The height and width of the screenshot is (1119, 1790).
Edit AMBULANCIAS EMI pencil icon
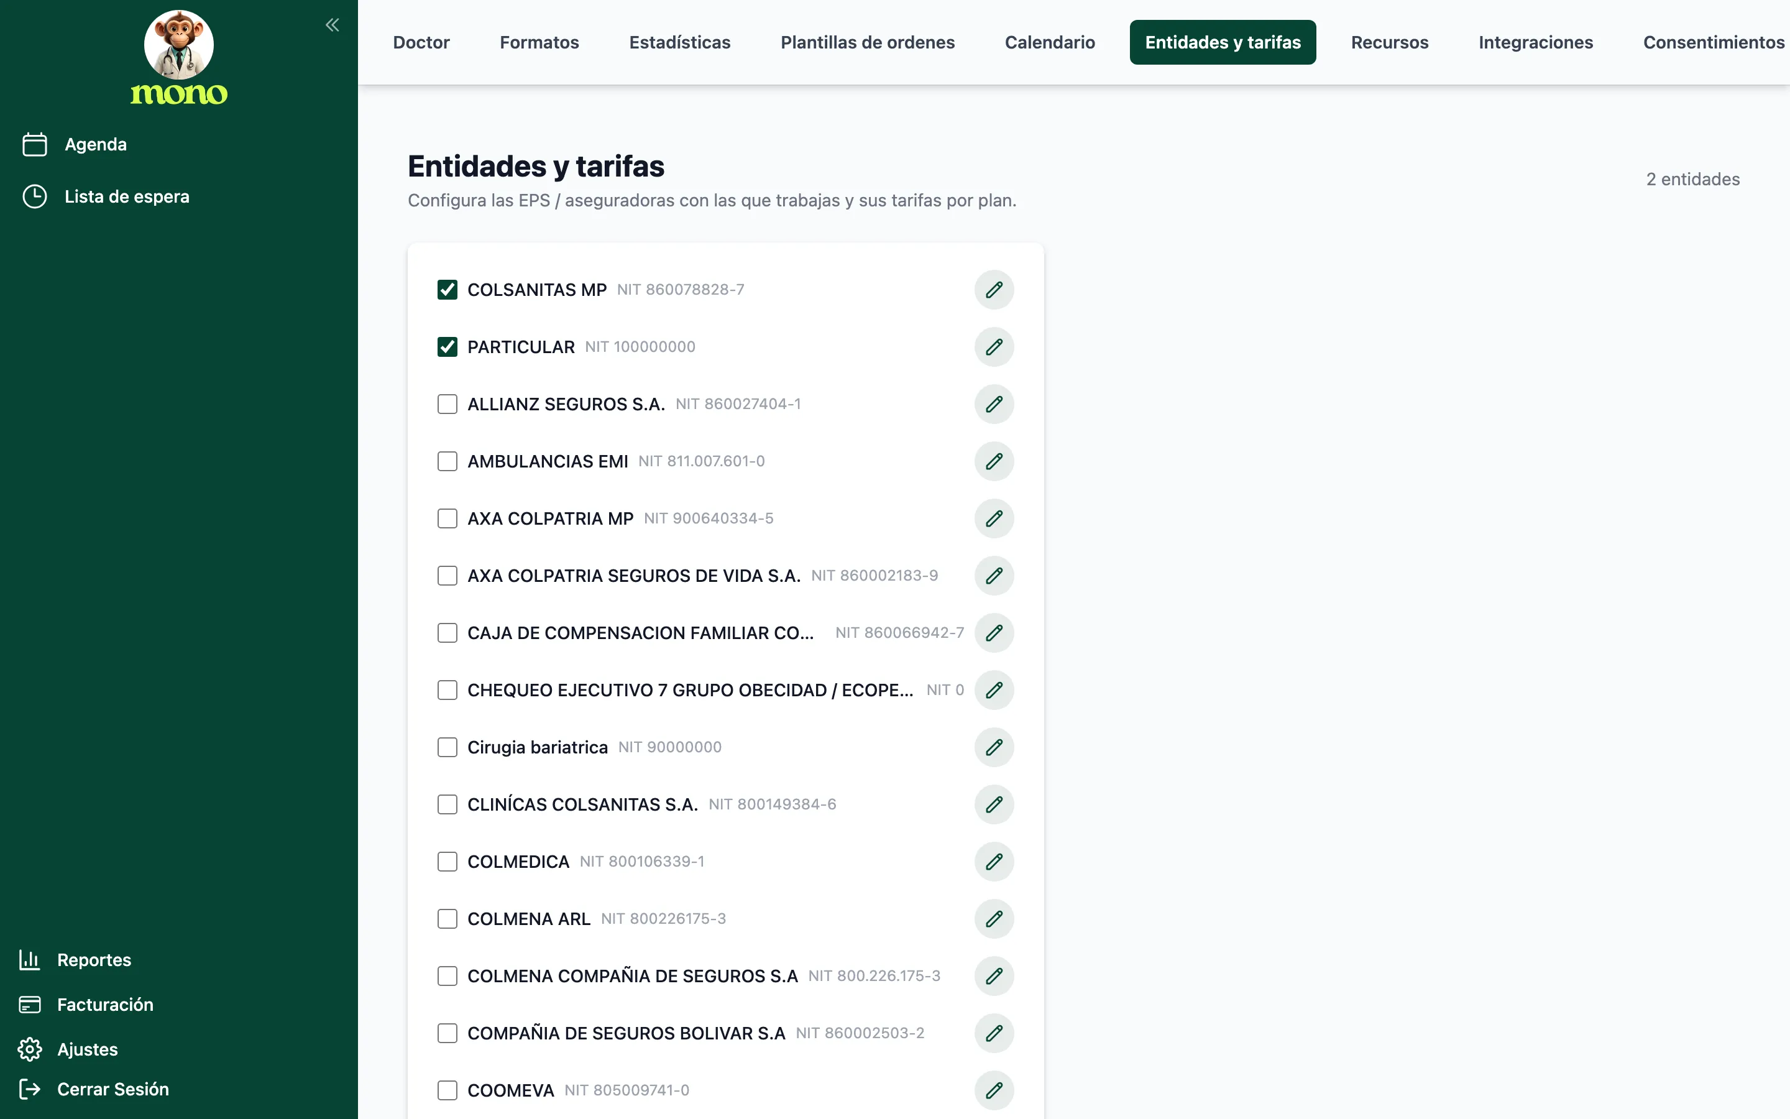tap(994, 461)
